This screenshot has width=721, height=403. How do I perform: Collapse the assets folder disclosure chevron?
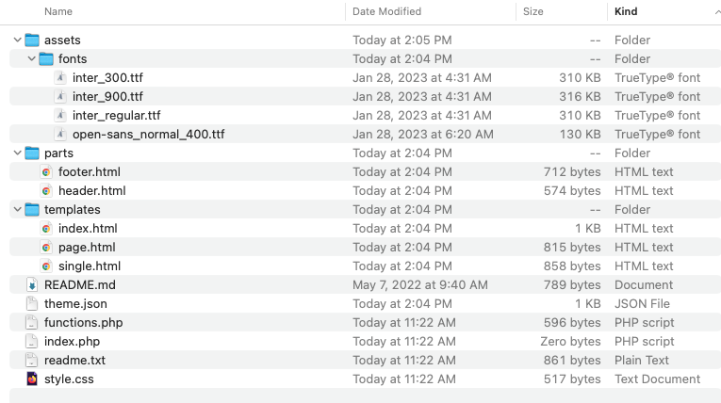pos(18,40)
